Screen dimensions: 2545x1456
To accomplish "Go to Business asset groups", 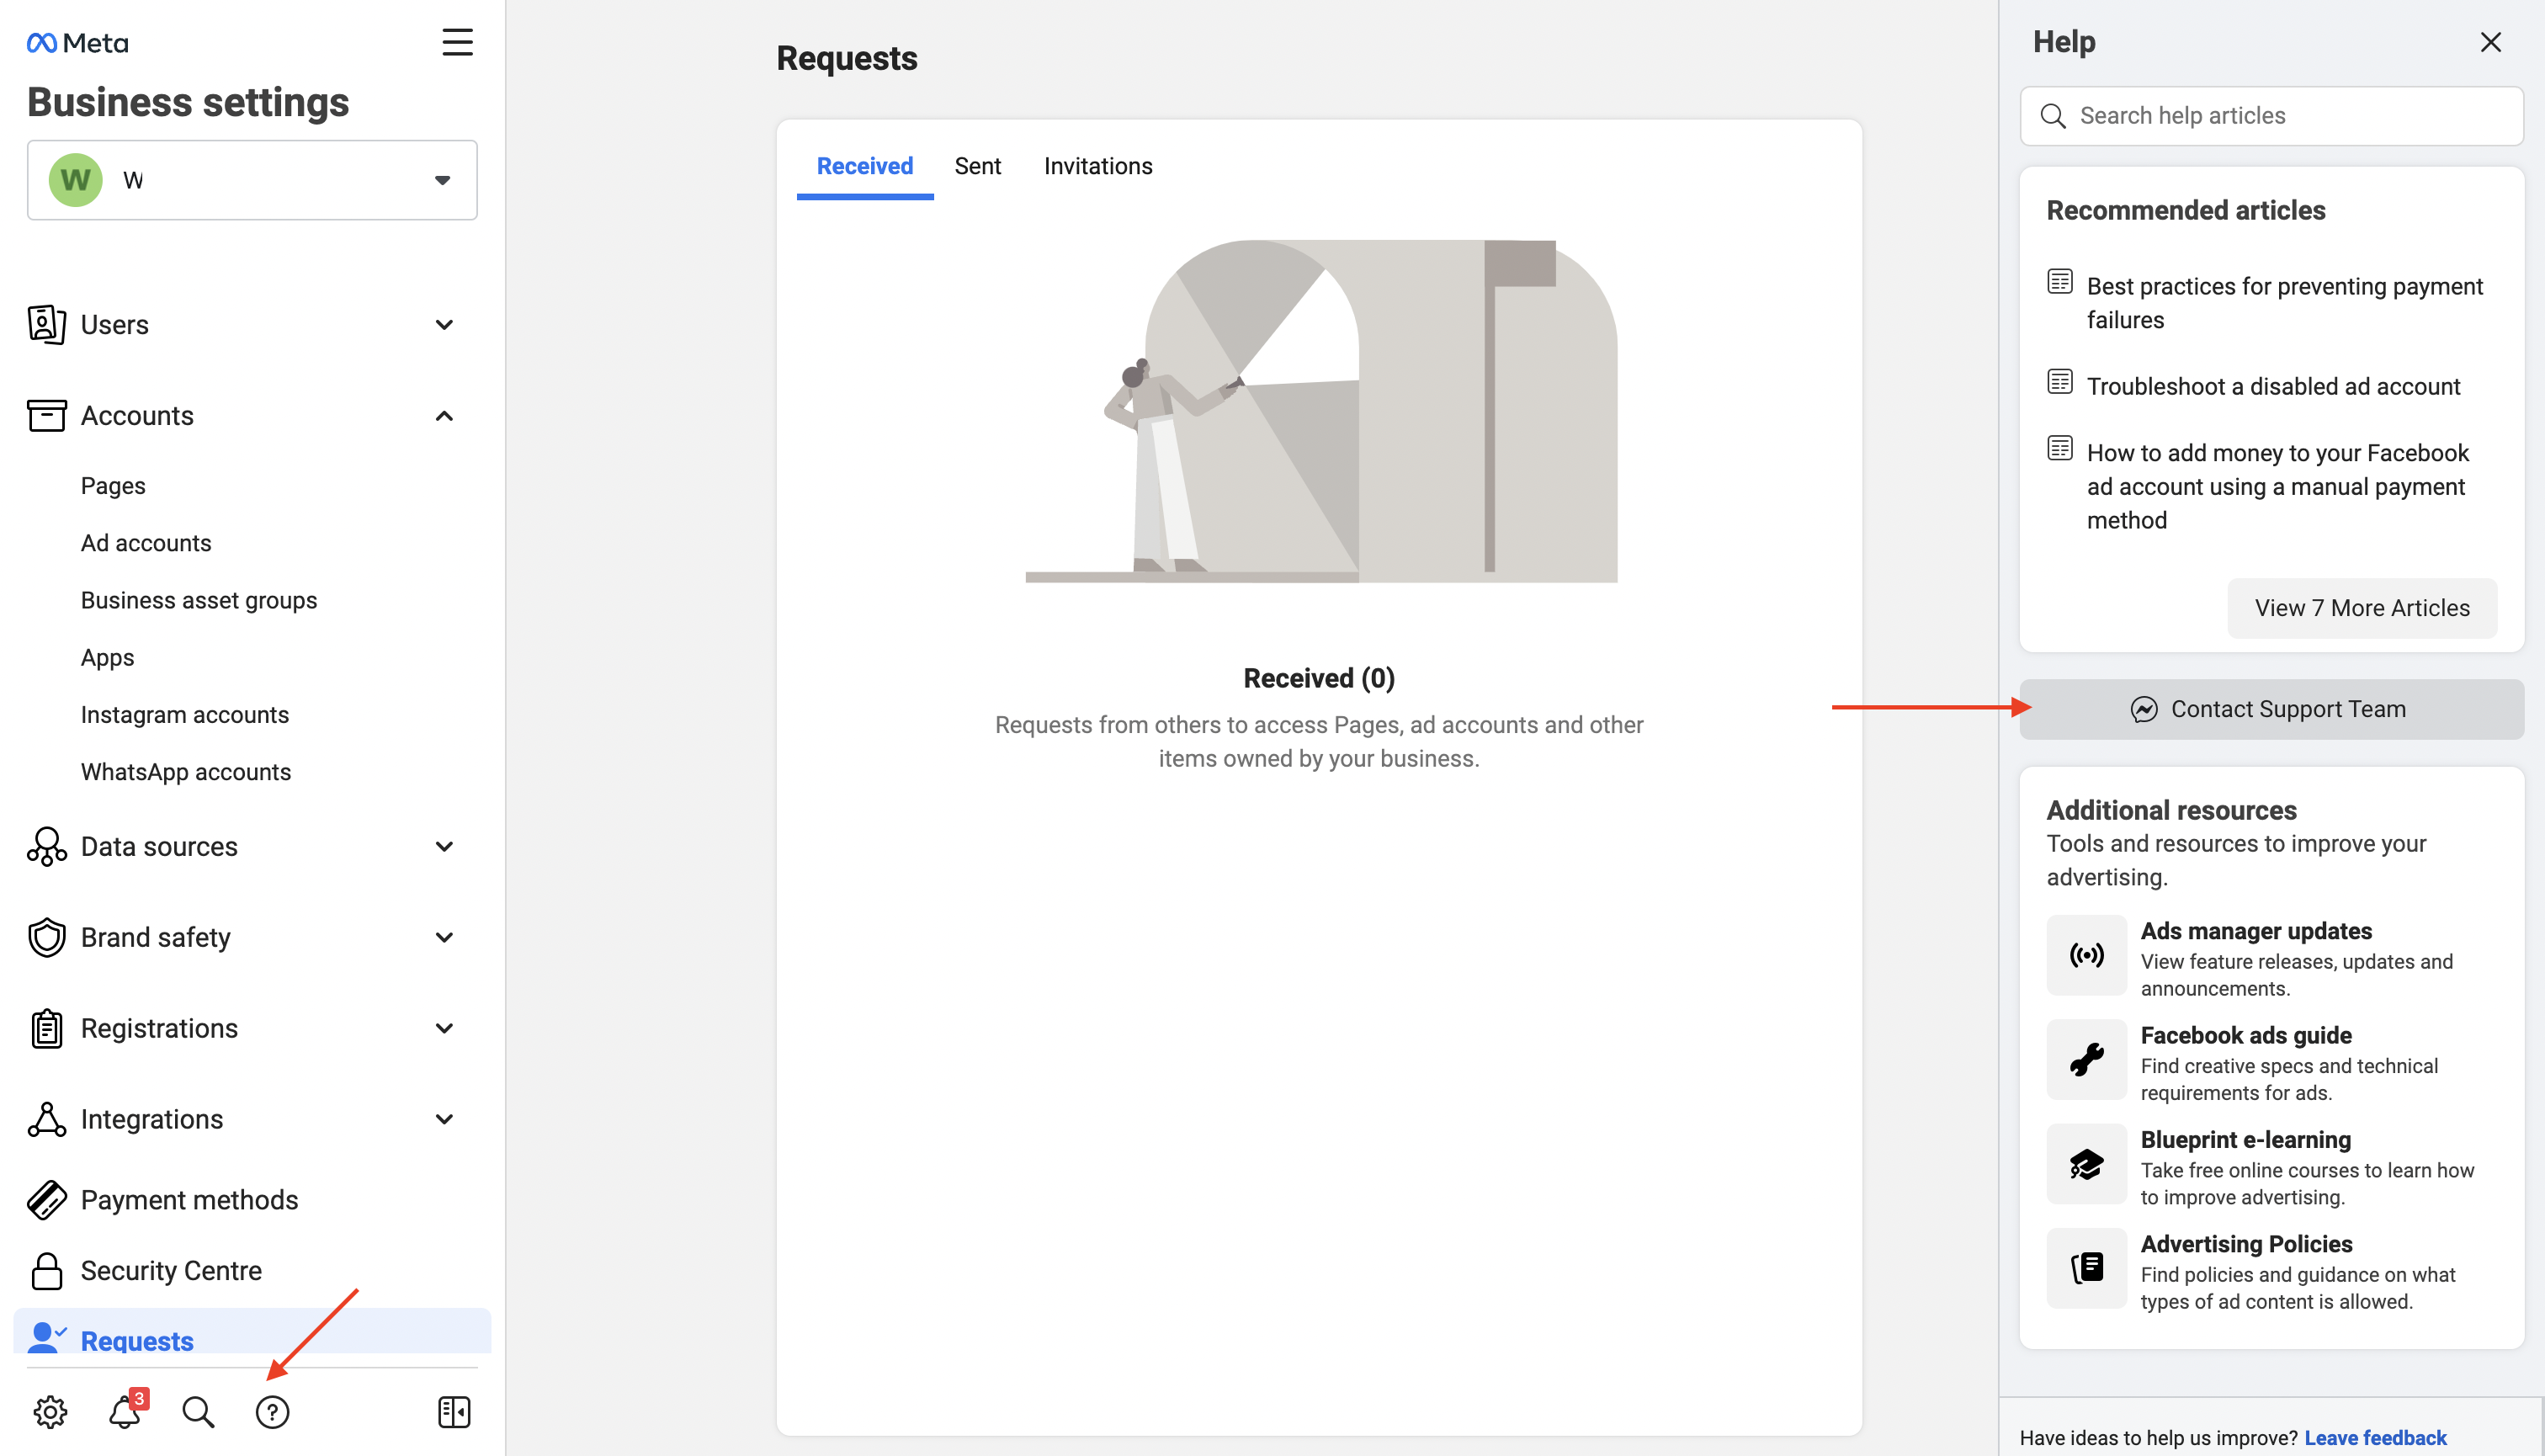I will [199, 600].
